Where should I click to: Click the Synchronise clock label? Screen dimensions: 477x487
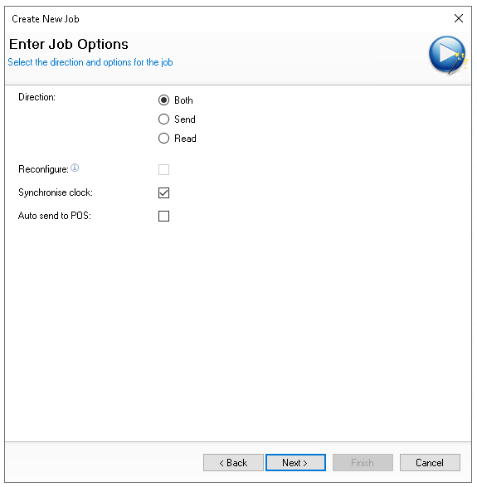pyautogui.click(x=56, y=192)
